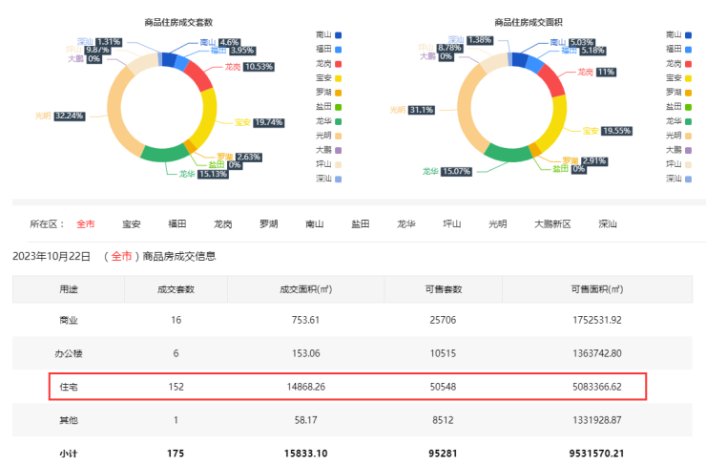Click 福田 legend swatch in 成交套数 chart
This screenshot has height=466, width=706.
click(x=338, y=49)
